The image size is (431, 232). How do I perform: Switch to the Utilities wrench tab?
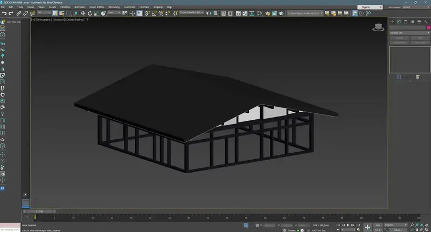click(426, 22)
